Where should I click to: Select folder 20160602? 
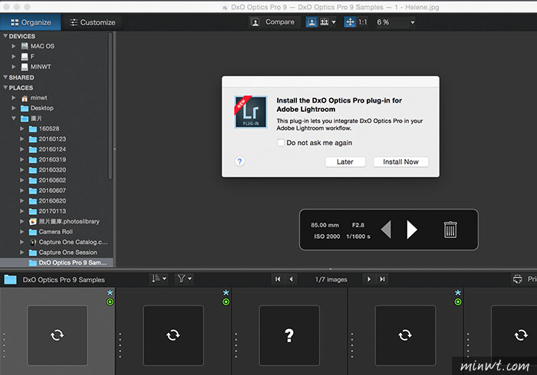52,180
